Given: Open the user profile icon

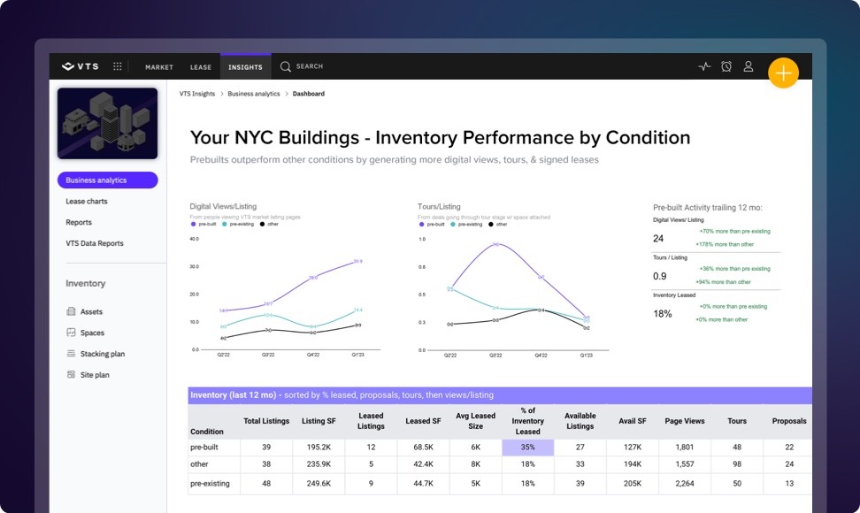Looking at the screenshot, I should pyautogui.click(x=749, y=66).
